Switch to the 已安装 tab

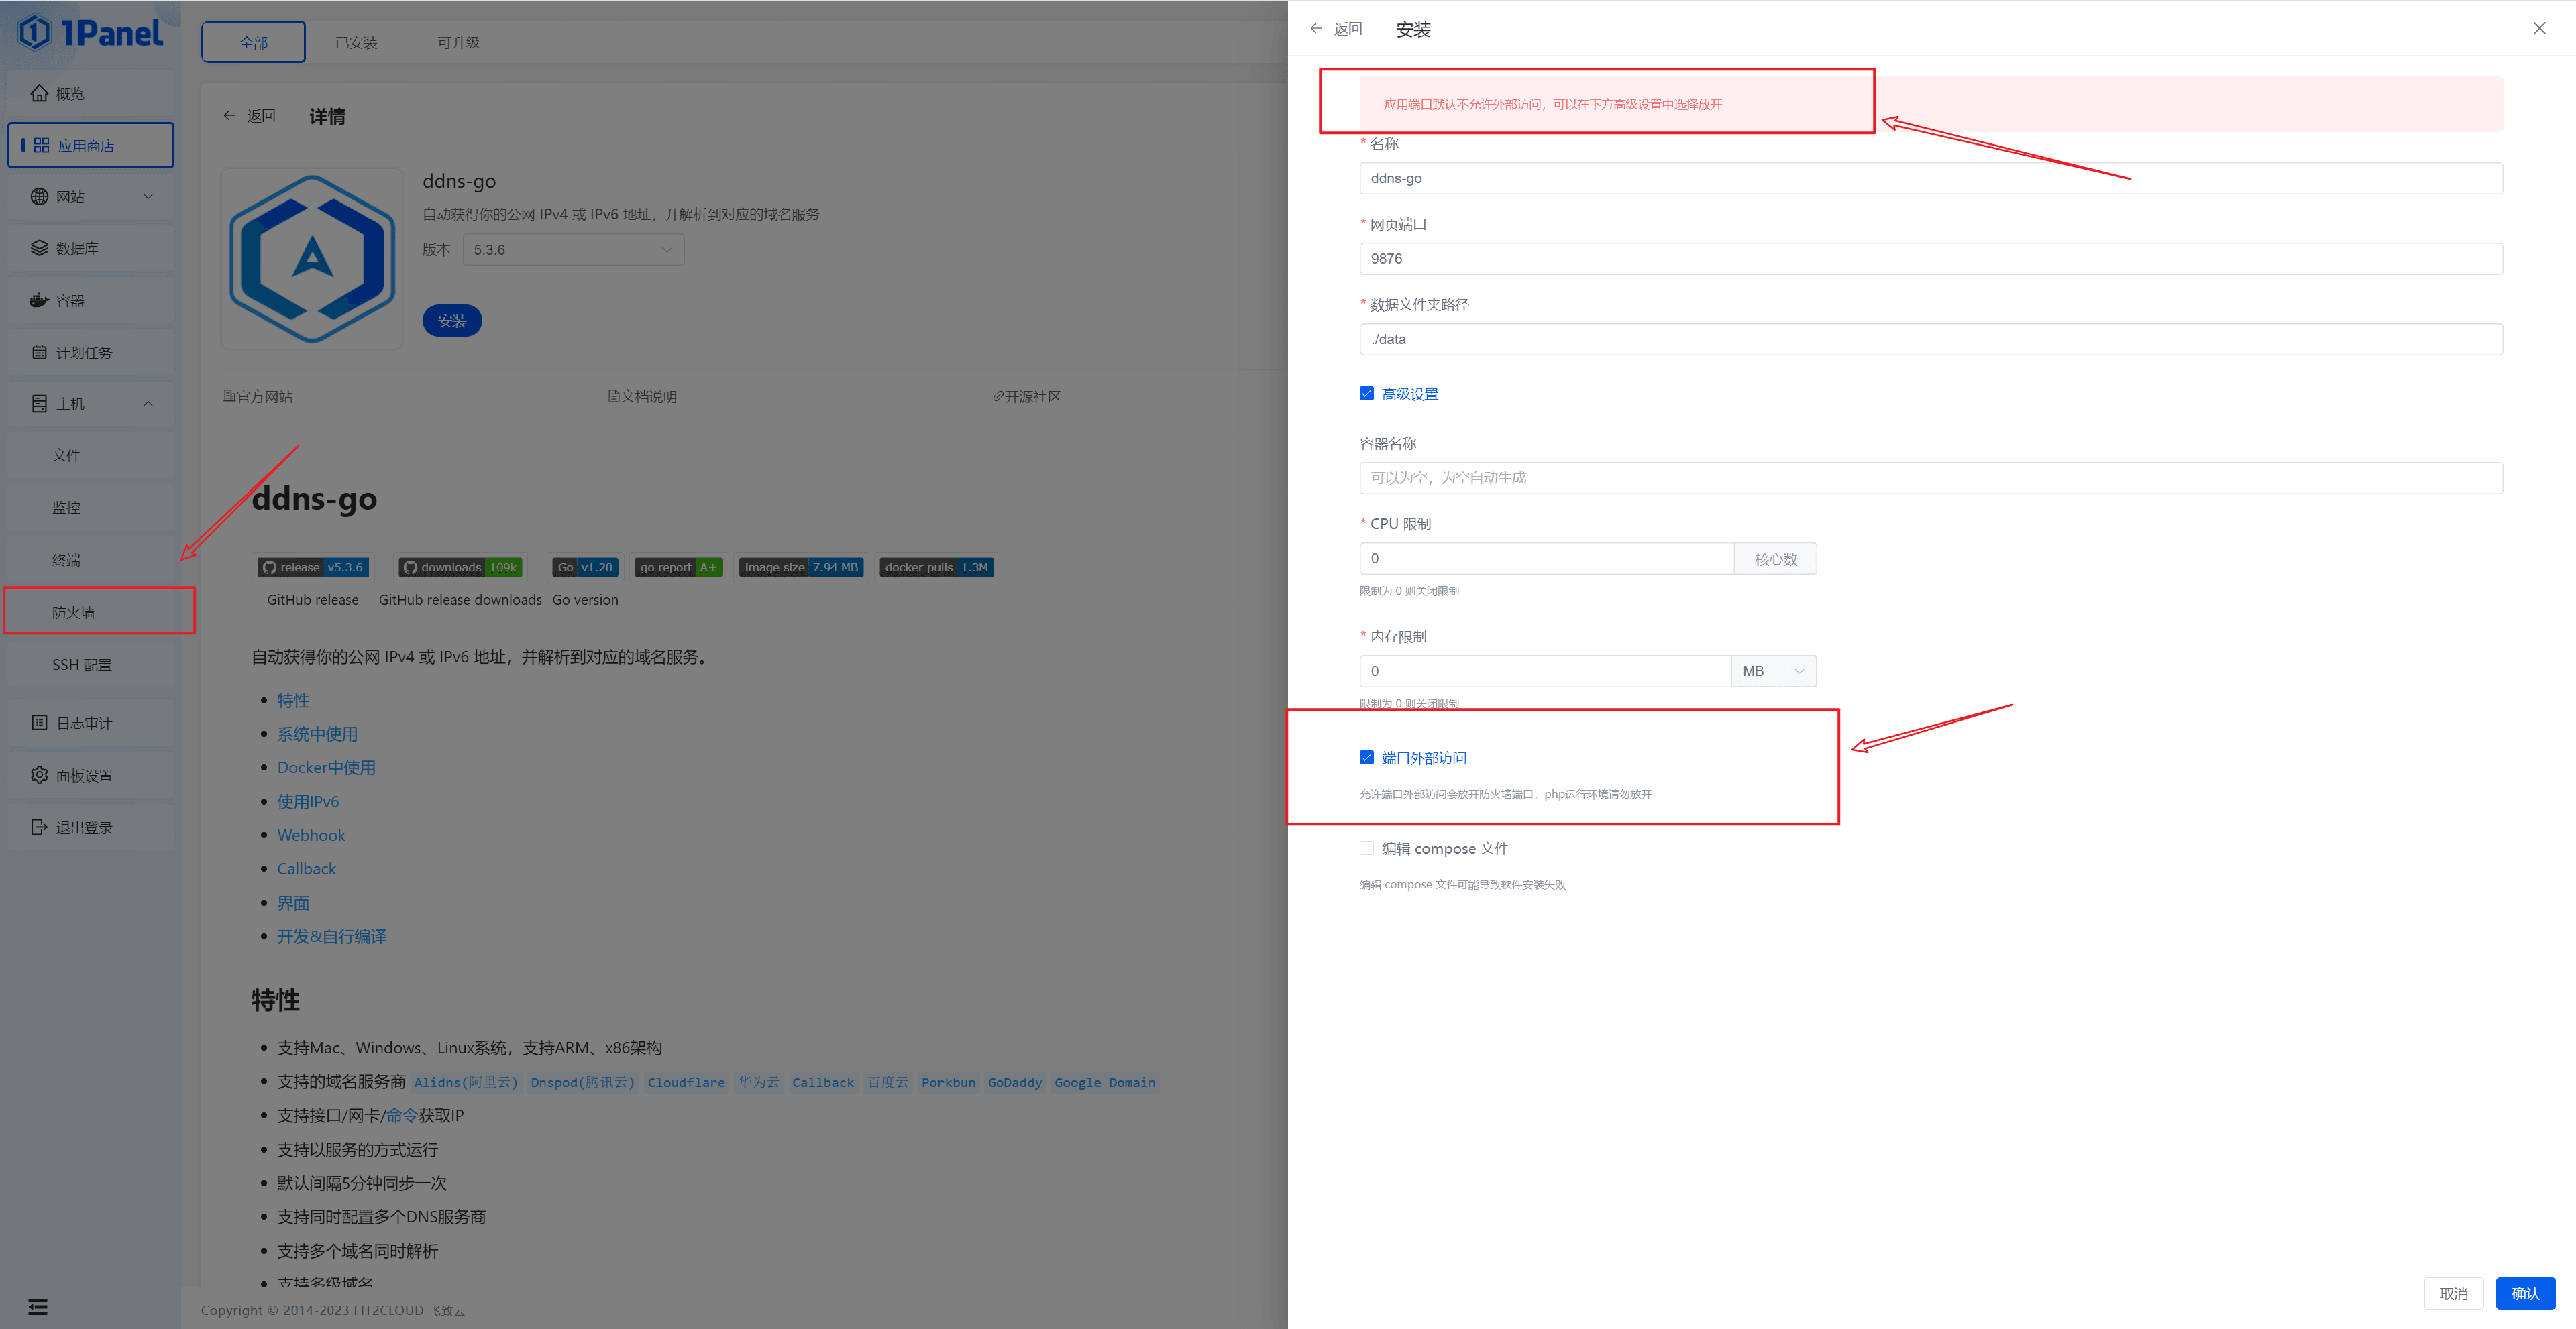356,42
